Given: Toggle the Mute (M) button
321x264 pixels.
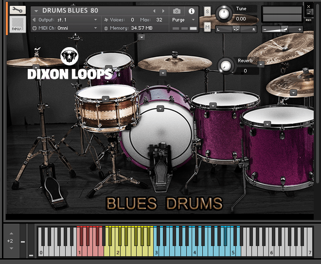Looking at the screenshot, I should click(207, 27).
